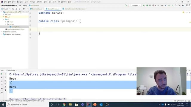Start debugging with the green bug icon
Image resolution: width=191 pixels, height=107 pixels.
pyautogui.click(x=147, y=5)
